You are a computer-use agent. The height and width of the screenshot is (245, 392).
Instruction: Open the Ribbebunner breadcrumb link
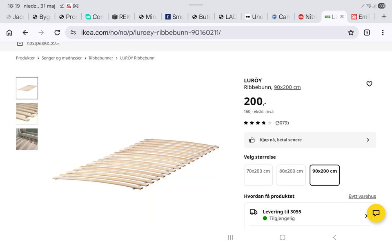[x=101, y=58]
